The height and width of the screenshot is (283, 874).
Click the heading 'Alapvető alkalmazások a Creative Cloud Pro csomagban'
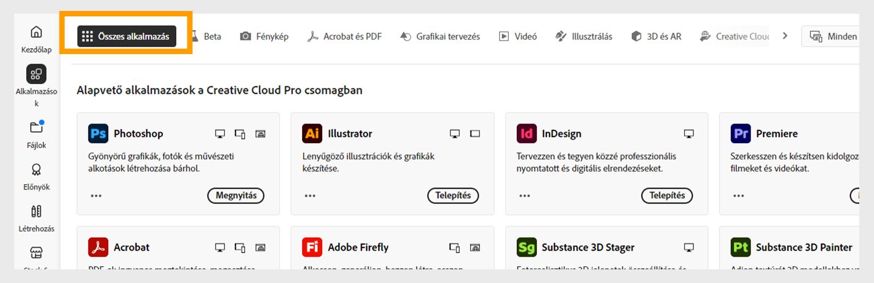(220, 90)
